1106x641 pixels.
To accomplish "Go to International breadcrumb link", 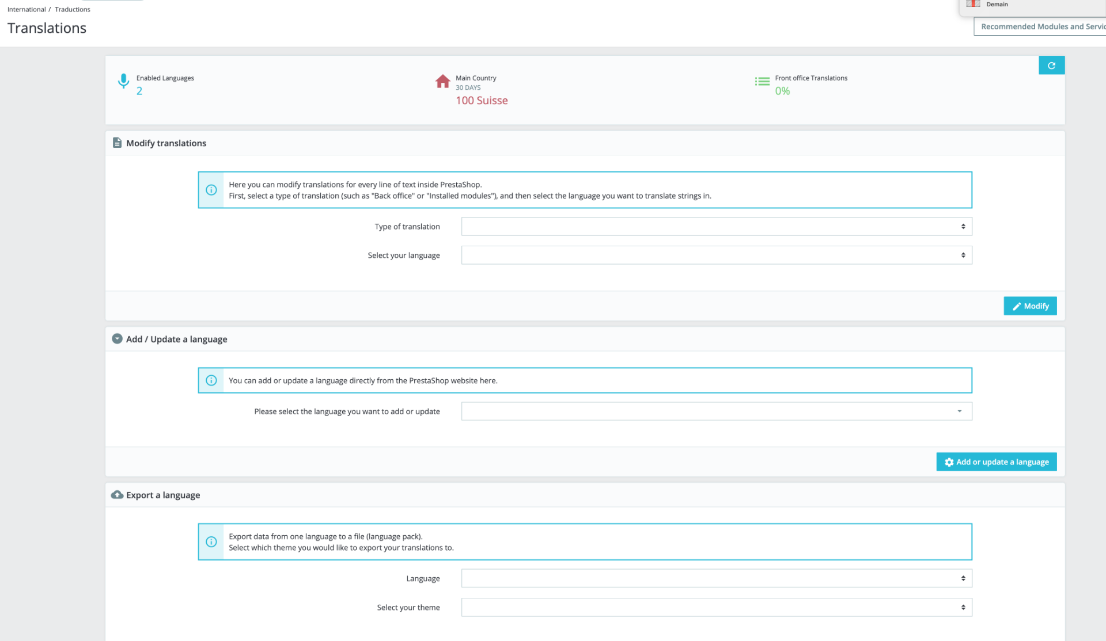I will pos(26,9).
